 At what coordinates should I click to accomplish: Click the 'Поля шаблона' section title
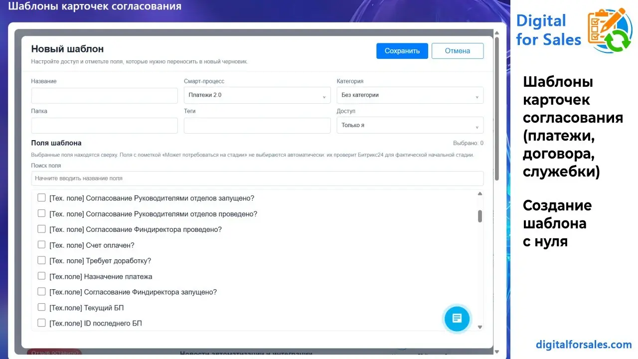[x=56, y=143]
